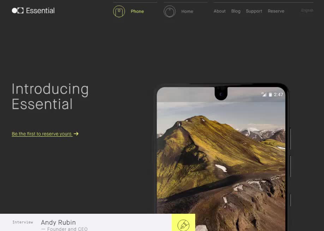The width and height of the screenshot is (324, 231).
Task: Click the phone's battery status icon
Action: pyautogui.click(x=270, y=94)
